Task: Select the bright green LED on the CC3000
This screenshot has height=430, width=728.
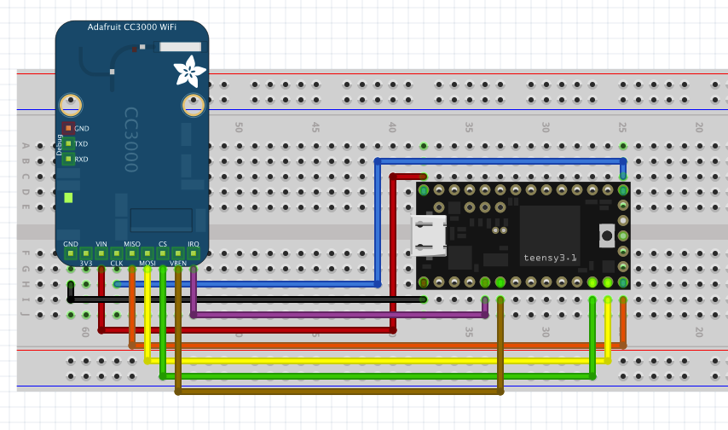Action: click(68, 198)
